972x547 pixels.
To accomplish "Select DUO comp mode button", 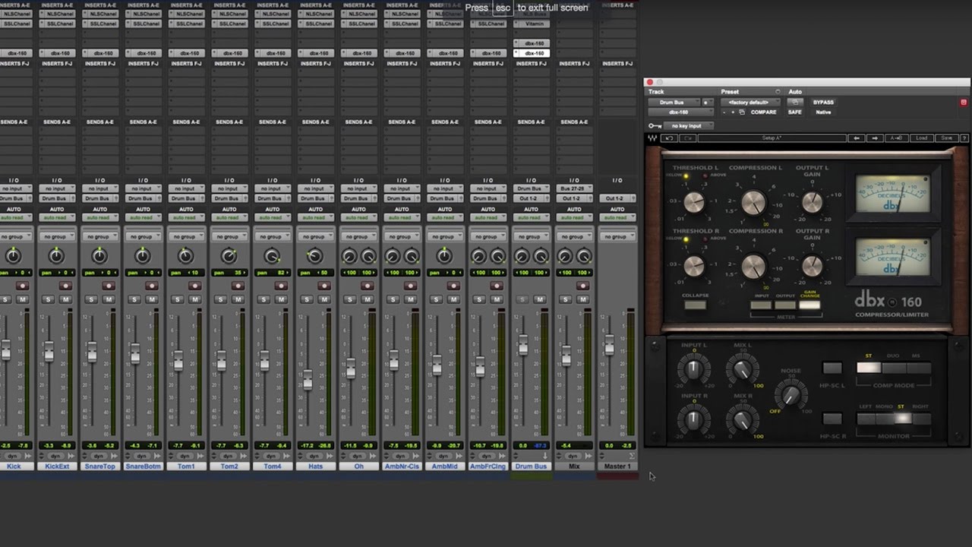I will [894, 368].
